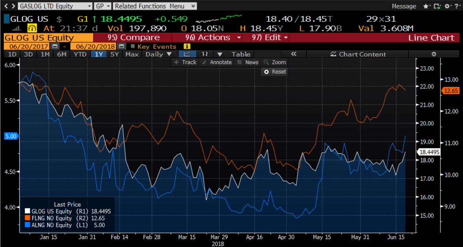Click the orange FLNG NO Equity legend swatch

27,218
